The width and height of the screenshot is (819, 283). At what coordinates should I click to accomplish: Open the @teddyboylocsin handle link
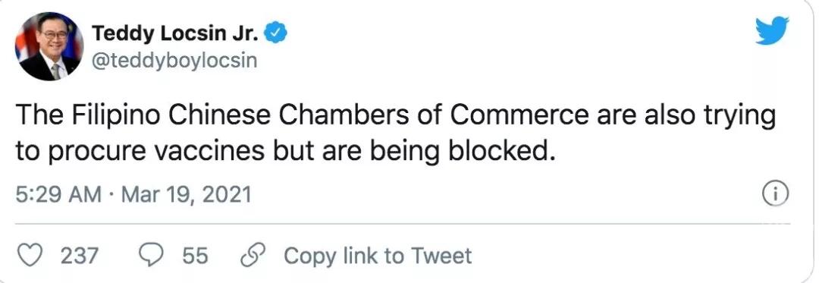pos(174,61)
